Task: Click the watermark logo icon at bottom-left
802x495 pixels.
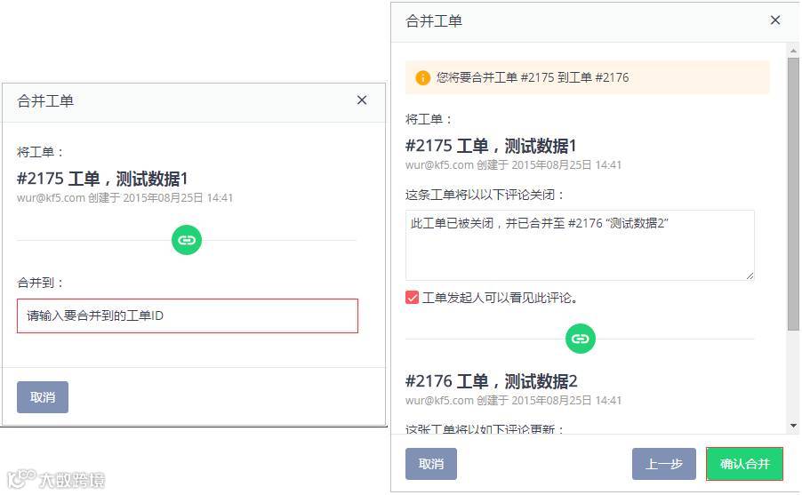Action: [21, 480]
